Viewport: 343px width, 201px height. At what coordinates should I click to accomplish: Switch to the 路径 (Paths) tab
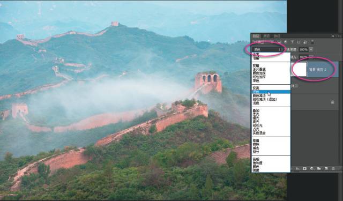[x=277, y=36]
